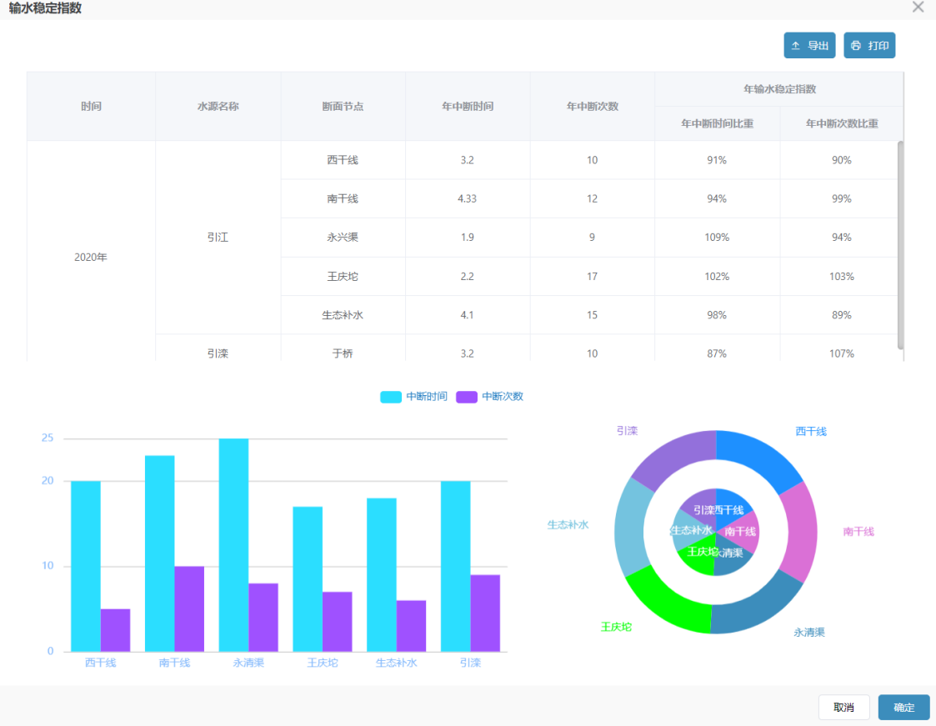
Task: Select the 年中断次数比重 column header
Action: 842,123
